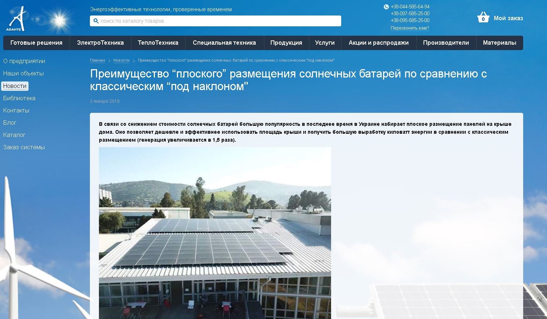This screenshot has width=547, height=319.
Task: Go to 'Специальная техника' section
Action: (x=224, y=43)
